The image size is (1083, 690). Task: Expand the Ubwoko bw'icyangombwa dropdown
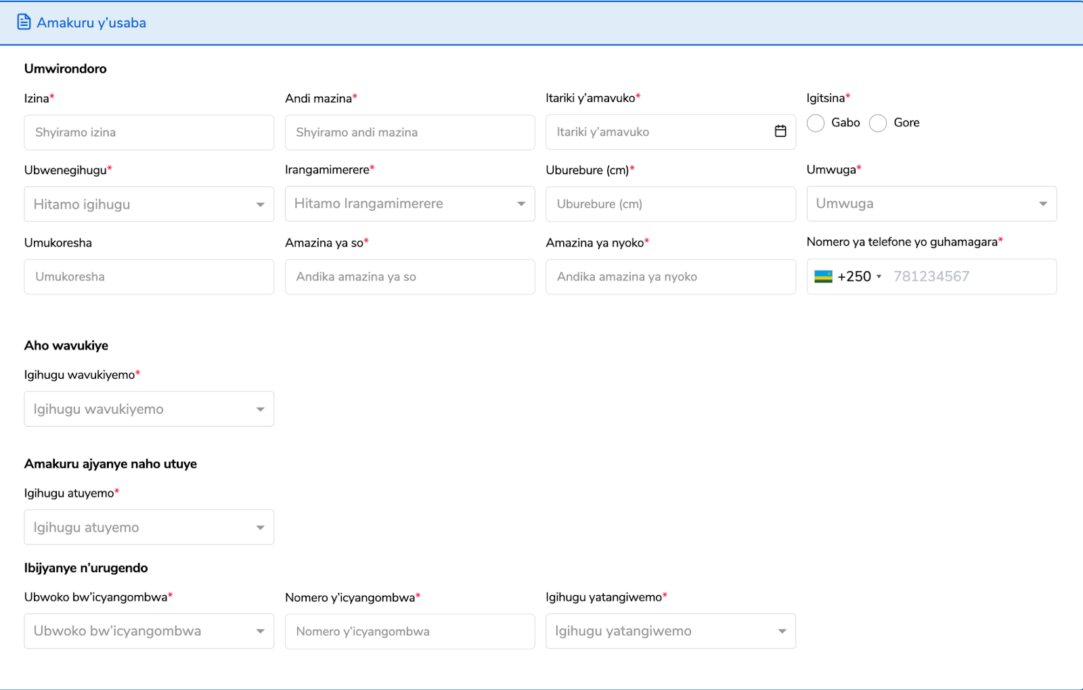[149, 631]
